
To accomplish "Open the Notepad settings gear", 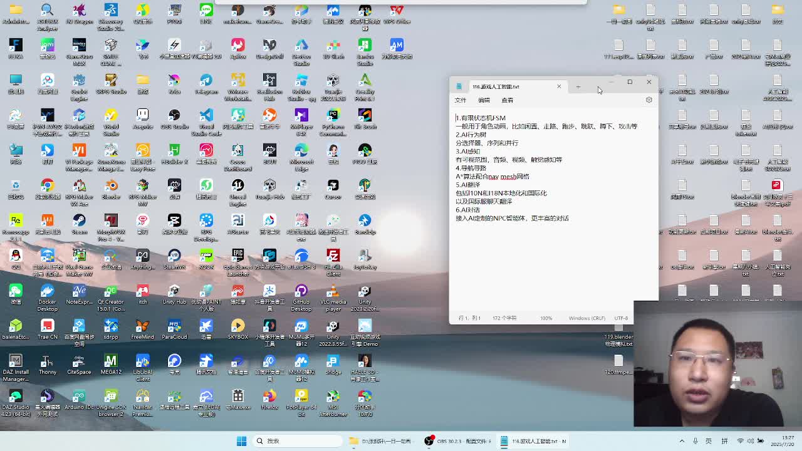I will coord(648,100).
